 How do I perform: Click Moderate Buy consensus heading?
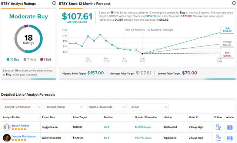tap(29, 16)
